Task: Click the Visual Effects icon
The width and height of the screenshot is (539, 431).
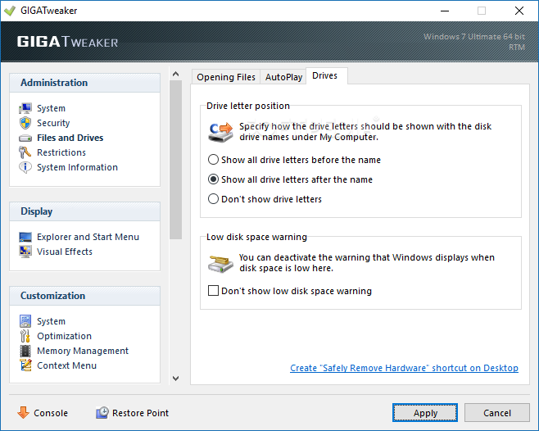Action: click(x=25, y=252)
